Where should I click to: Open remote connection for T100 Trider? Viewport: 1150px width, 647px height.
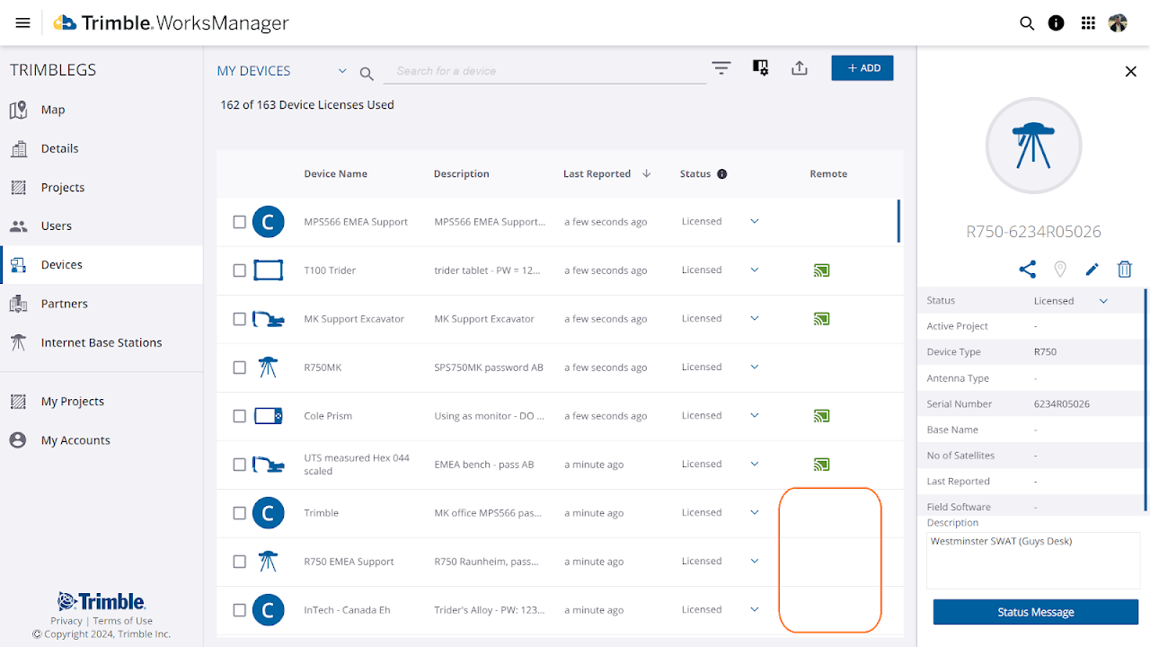tap(821, 270)
